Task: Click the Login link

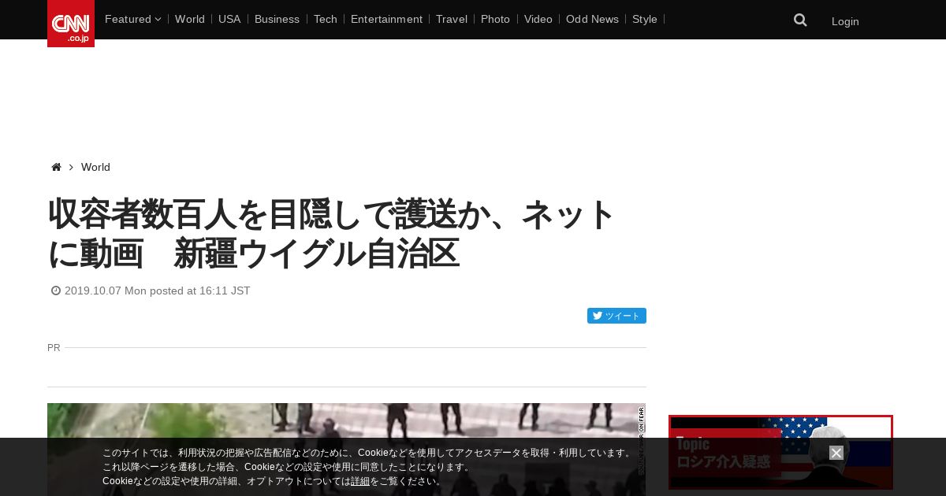Action: [845, 21]
